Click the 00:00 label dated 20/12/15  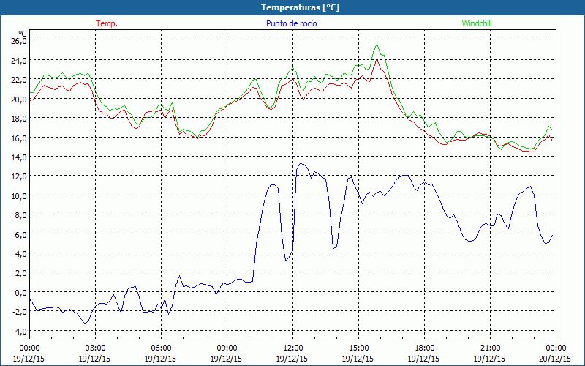(x=556, y=348)
